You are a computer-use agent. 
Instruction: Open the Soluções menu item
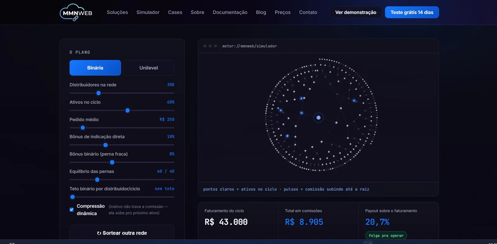coord(117,12)
